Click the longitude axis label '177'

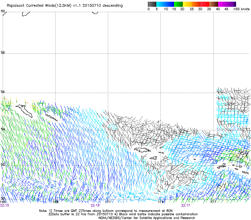[213, 202]
